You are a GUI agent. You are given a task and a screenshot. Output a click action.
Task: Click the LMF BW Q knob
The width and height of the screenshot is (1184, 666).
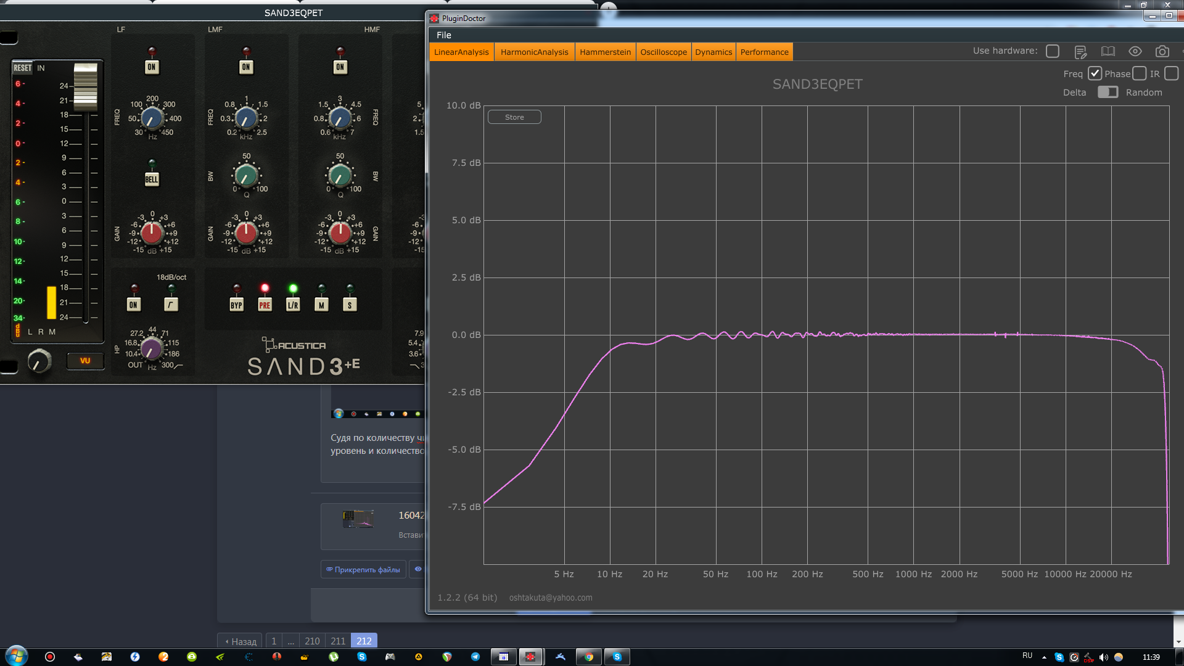tap(246, 176)
